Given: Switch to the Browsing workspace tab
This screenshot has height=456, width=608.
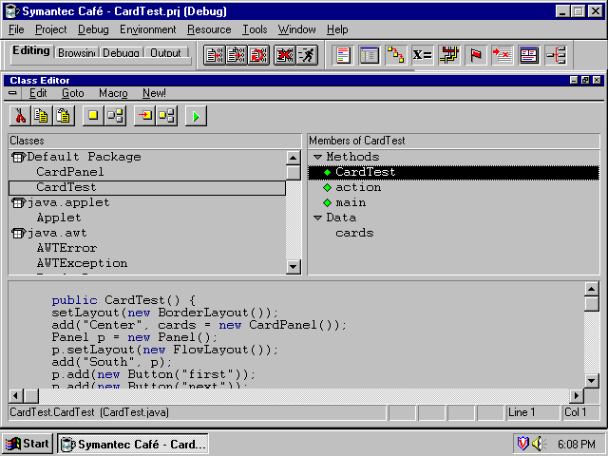Looking at the screenshot, I should [x=76, y=53].
